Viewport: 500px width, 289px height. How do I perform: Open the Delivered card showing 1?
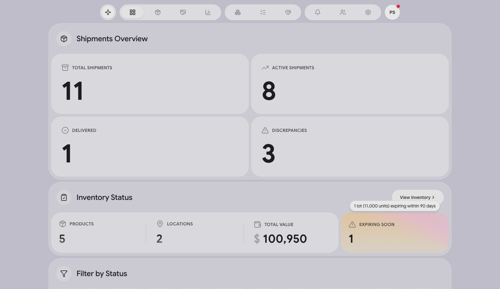[x=150, y=147]
